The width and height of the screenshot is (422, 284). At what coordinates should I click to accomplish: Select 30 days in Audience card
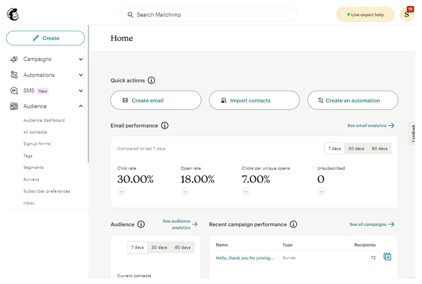[x=159, y=247]
